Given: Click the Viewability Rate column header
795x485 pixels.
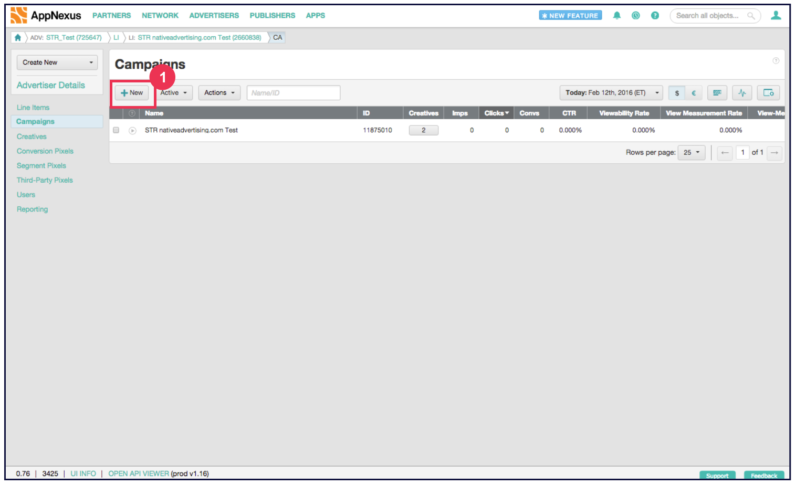Looking at the screenshot, I should [624, 113].
